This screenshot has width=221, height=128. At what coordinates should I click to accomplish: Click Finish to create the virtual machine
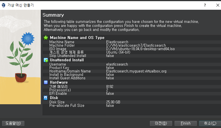coord(186,123)
